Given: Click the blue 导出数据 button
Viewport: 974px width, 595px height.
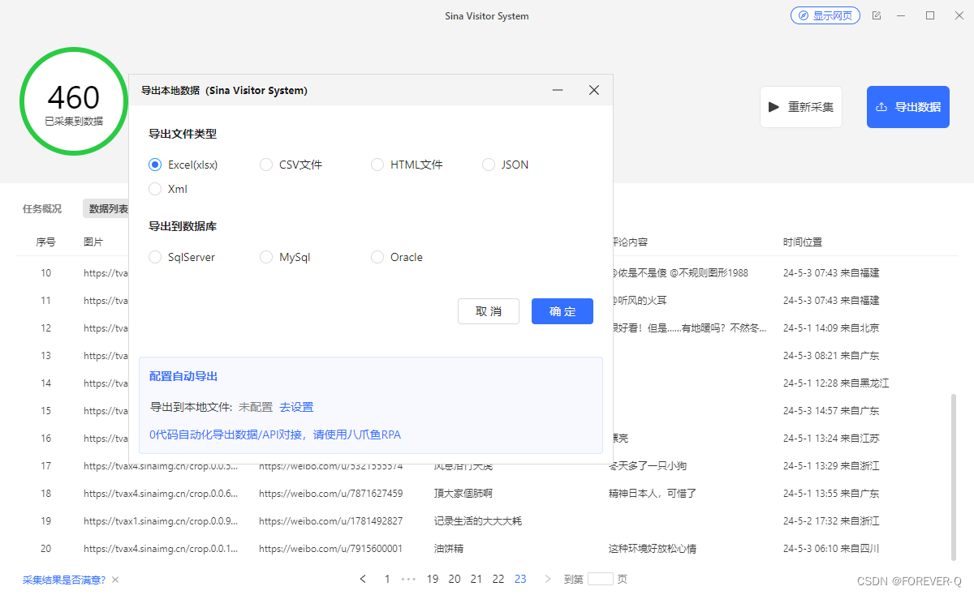Looking at the screenshot, I should pos(908,107).
